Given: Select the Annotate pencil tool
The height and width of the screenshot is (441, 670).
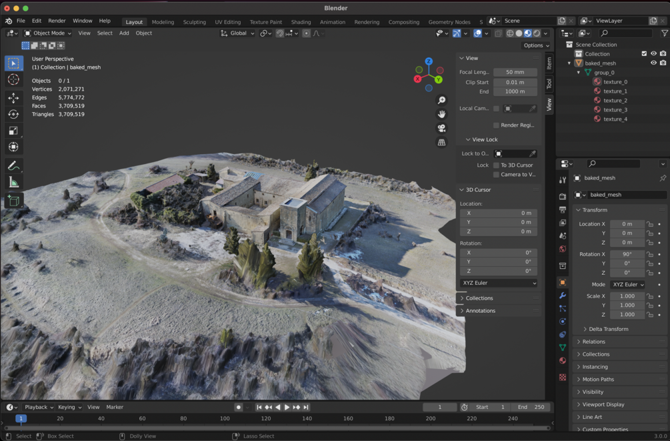Looking at the screenshot, I should tap(14, 166).
